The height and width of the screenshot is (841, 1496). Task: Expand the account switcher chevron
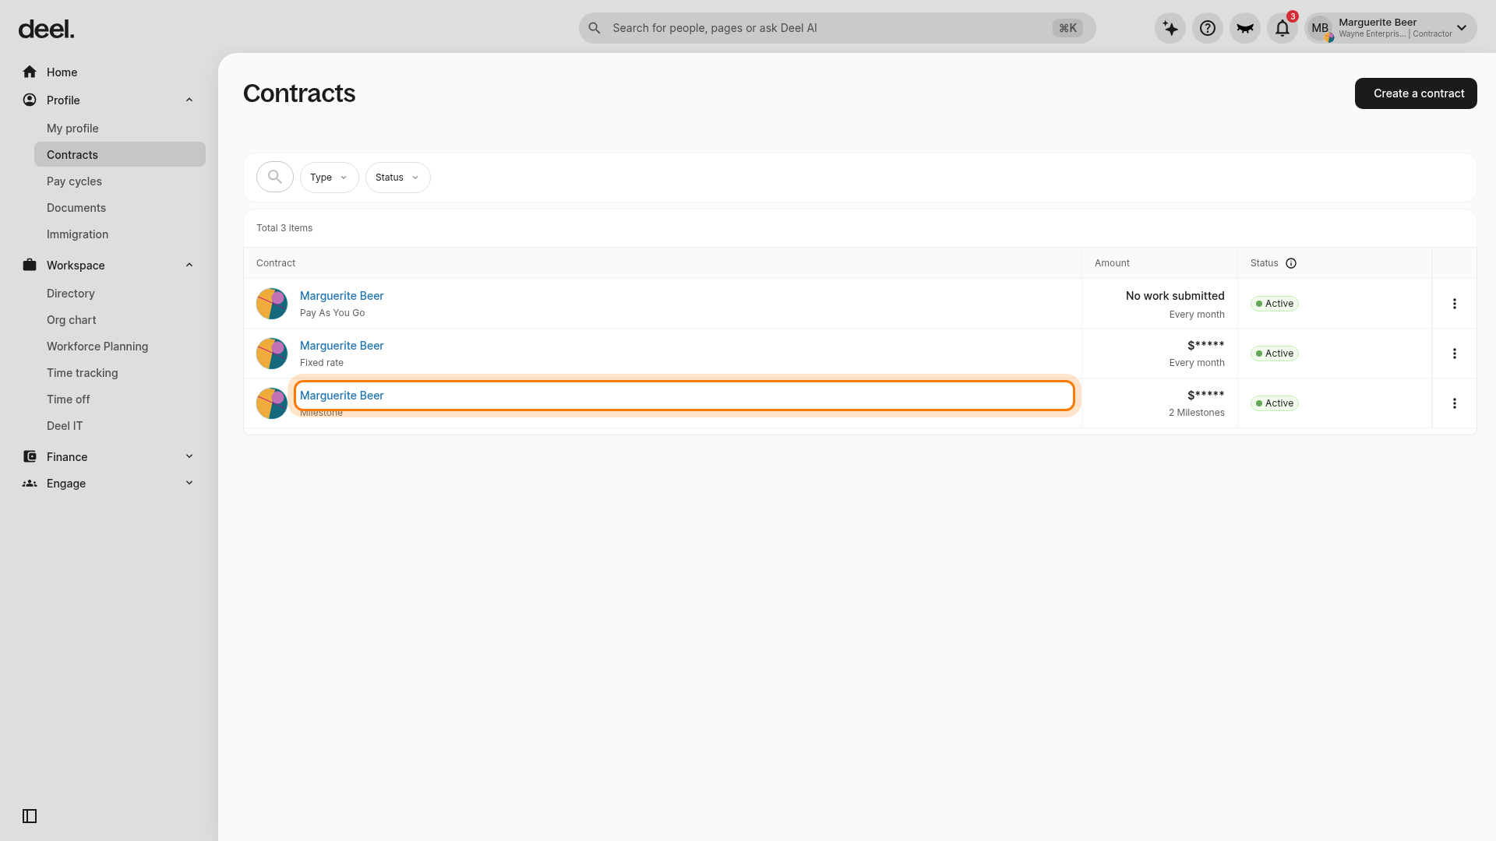(x=1462, y=28)
